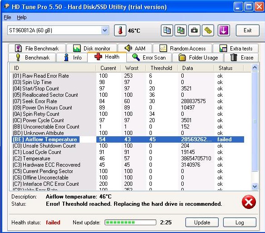
Task: Click the Exit button
Action: [x=247, y=30]
